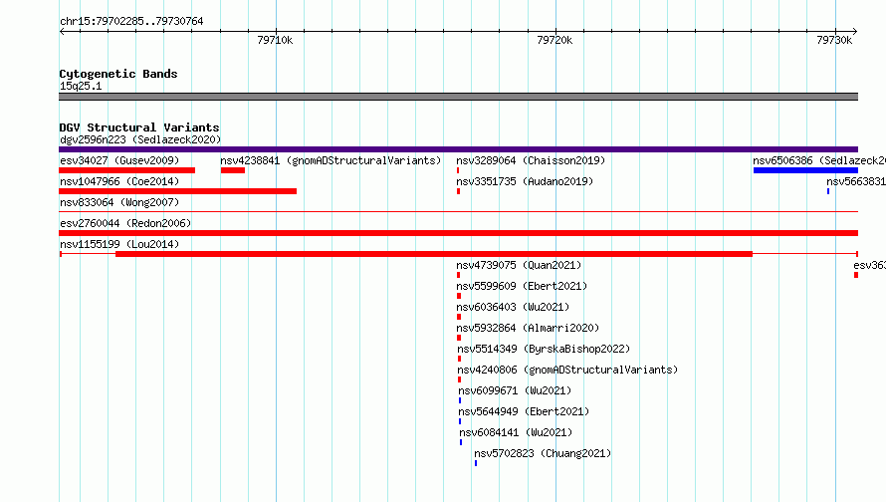Select the red nsv1047966 variant bar
The image size is (886, 502).
pyautogui.click(x=177, y=191)
